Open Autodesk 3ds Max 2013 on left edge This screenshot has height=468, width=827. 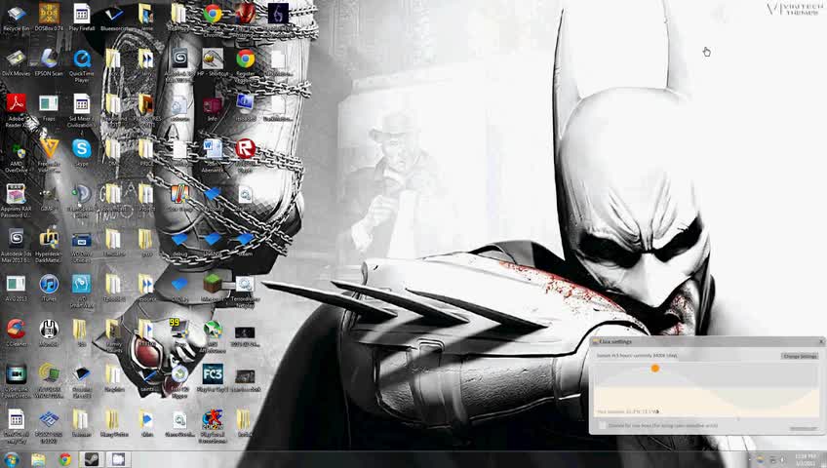coord(16,246)
